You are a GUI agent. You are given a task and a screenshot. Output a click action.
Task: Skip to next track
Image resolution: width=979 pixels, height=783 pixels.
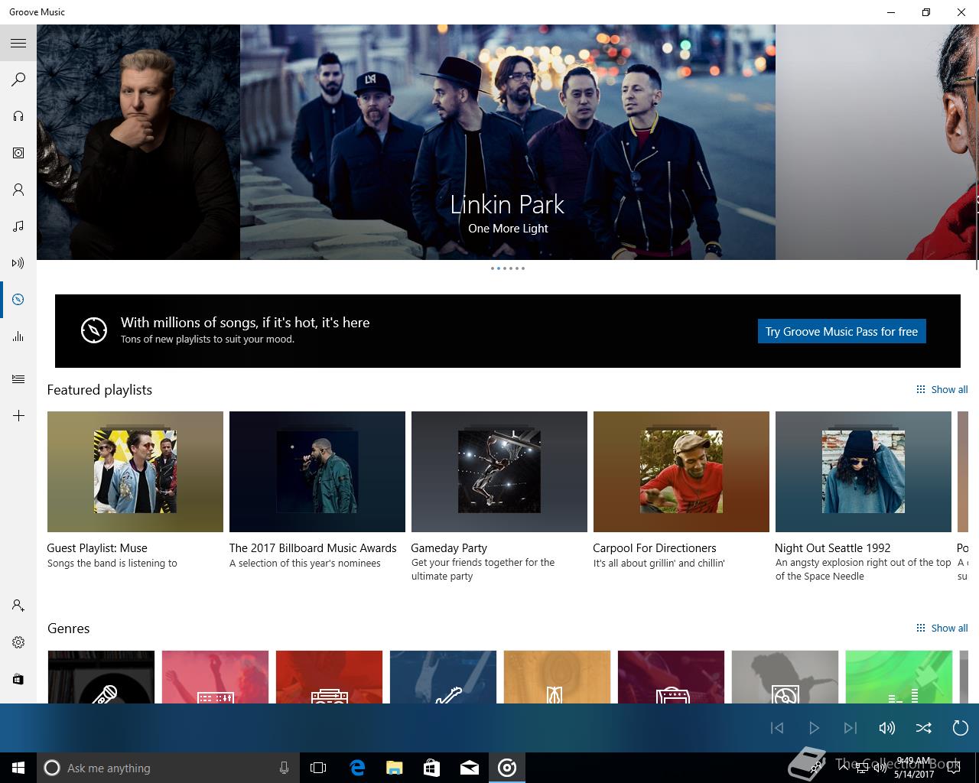point(851,728)
